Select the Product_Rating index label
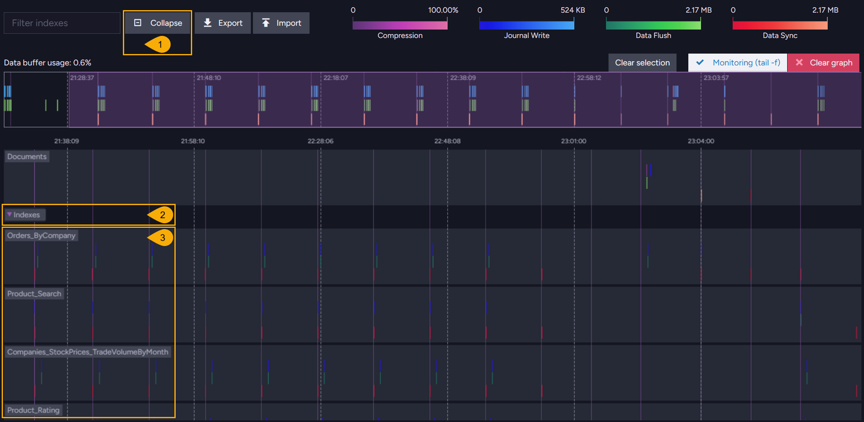The width and height of the screenshot is (864, 422). [x=33, y=410]
